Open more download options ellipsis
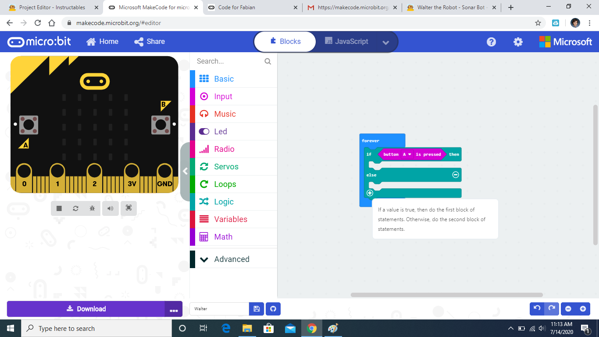599x337 pixels. (x=174, y=309)
